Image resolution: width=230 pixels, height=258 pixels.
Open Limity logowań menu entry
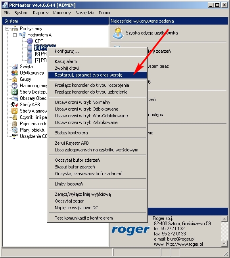pos(98,184)
